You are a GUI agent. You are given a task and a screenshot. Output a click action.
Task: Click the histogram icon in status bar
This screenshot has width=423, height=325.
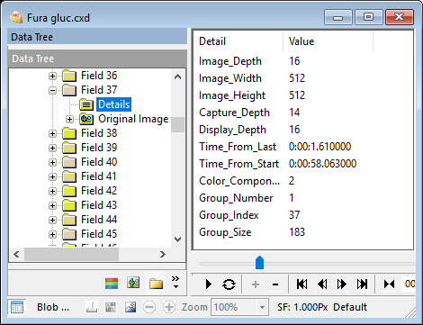[92, 307]
